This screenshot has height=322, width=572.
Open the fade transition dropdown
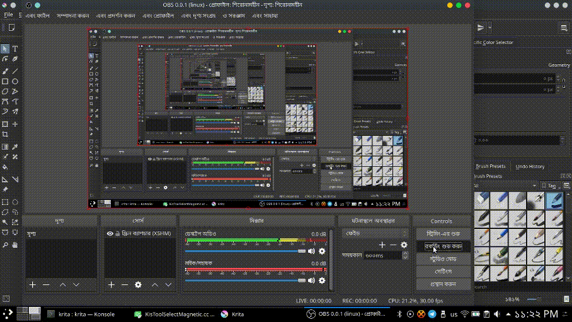click(x=375, y=233)
